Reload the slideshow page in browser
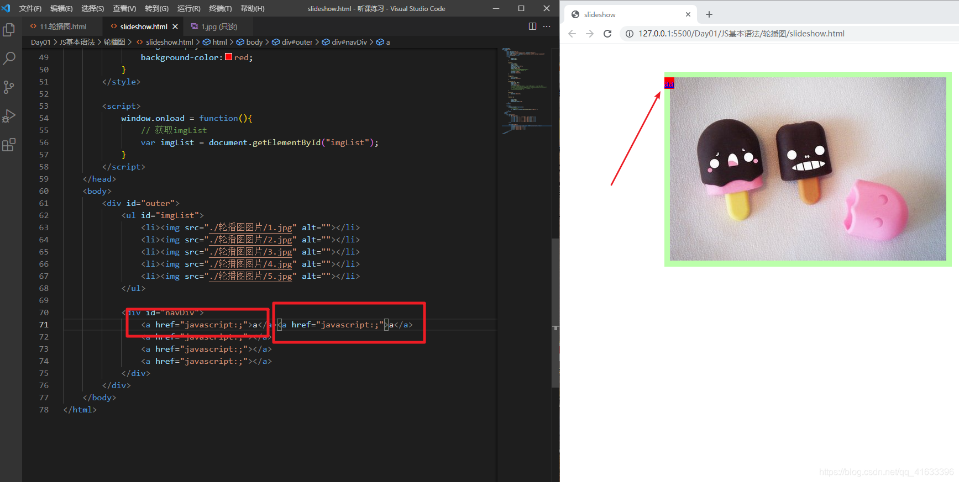Image resolution: width=959 pixels, height=482 pixels. (x=607, y=34)
